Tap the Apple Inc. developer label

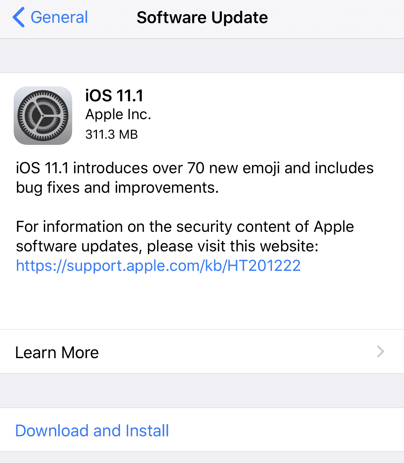[118, 115]
